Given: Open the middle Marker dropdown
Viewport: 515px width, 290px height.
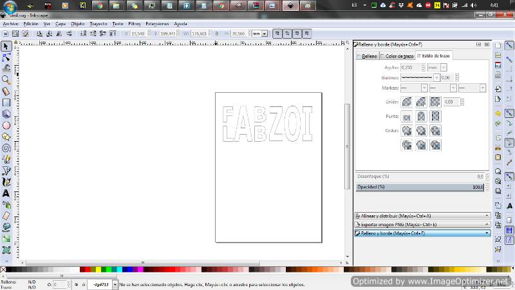Looking at the screenshot, I should pos(453,88).
